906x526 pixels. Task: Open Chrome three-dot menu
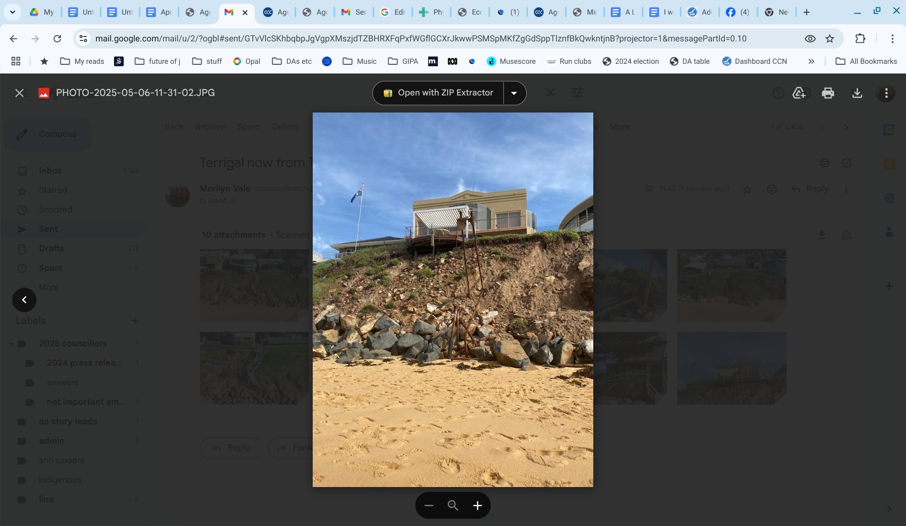pyautogui.click(x=892, y=38)
